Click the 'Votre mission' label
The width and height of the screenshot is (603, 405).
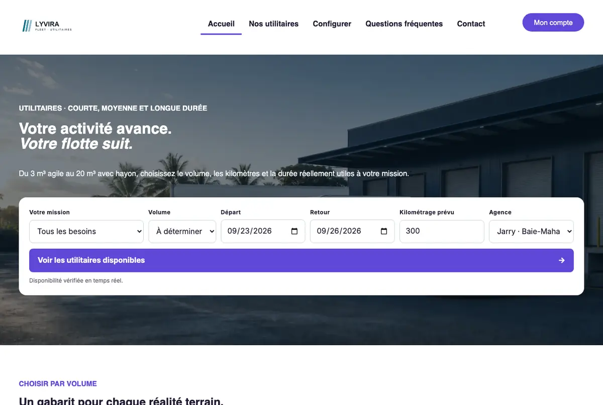[49, 213]
